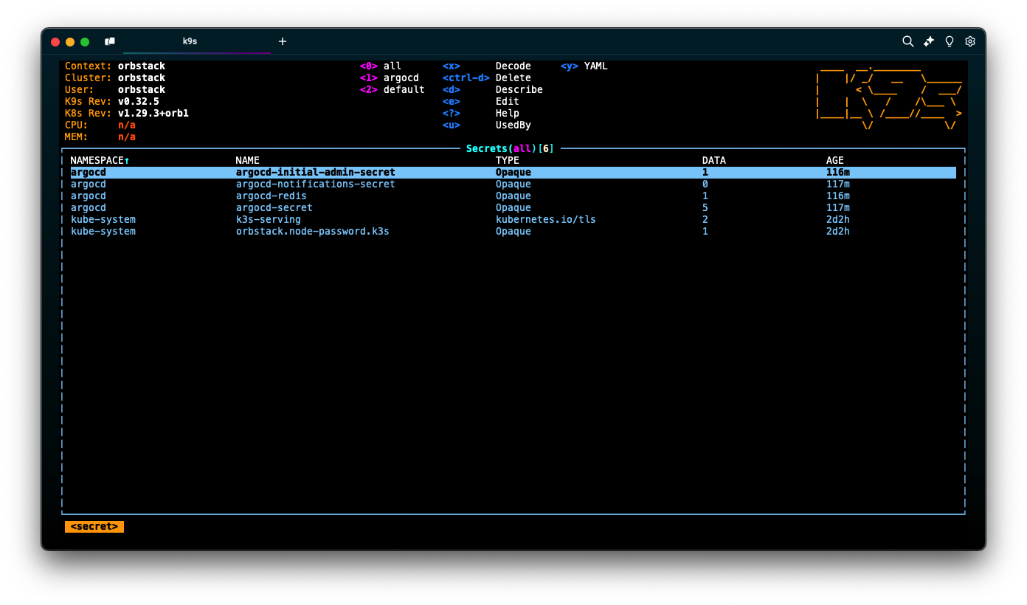Click the K9s ASCII logo
The image size is (1027, 605).
click(889, 97)
